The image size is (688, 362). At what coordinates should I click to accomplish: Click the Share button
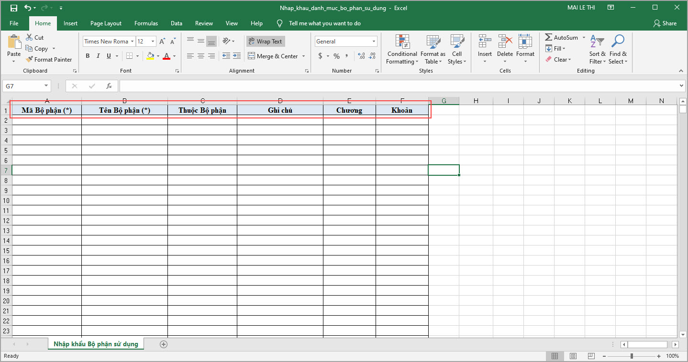[x=665, y=23]
